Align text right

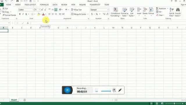click(x=56, y=14)
